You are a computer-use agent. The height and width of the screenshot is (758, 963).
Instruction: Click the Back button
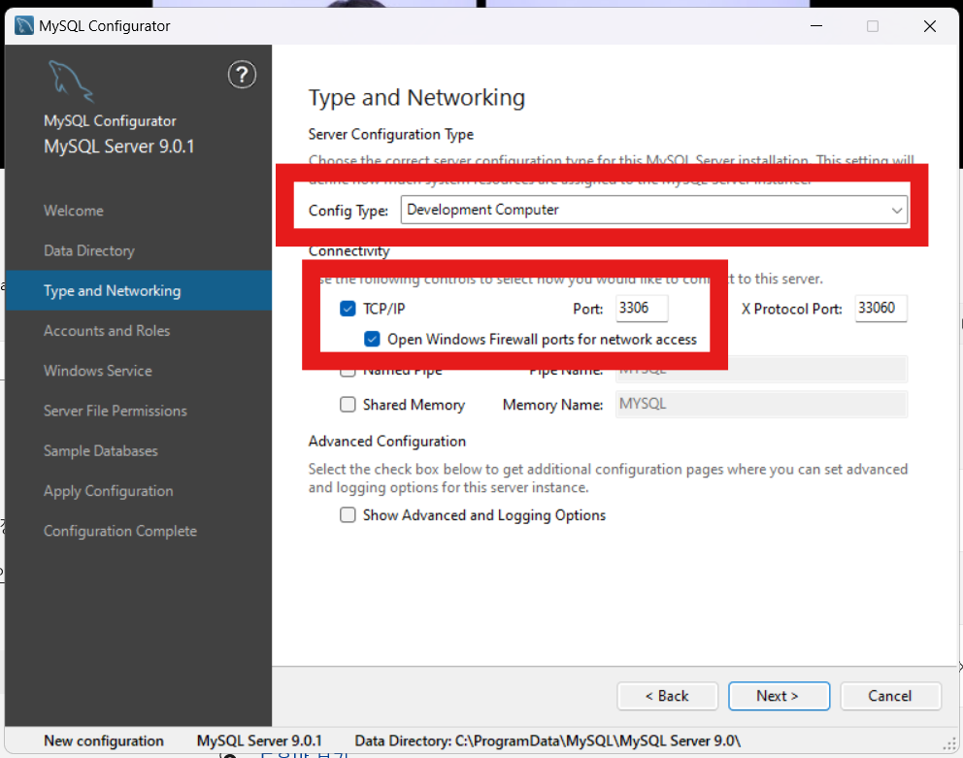(668, 696)
